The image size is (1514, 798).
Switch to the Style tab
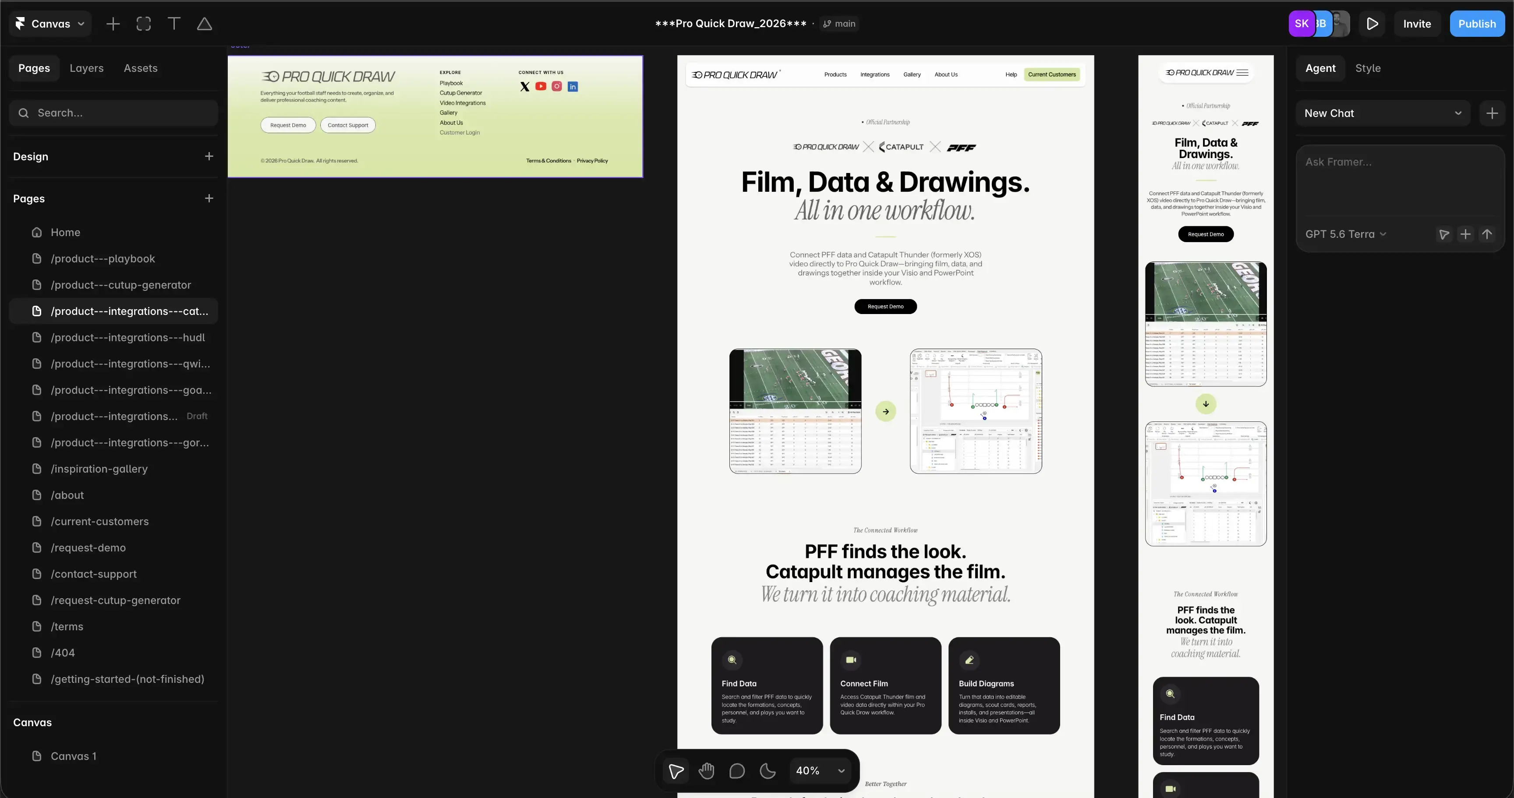click(1368, 68)
